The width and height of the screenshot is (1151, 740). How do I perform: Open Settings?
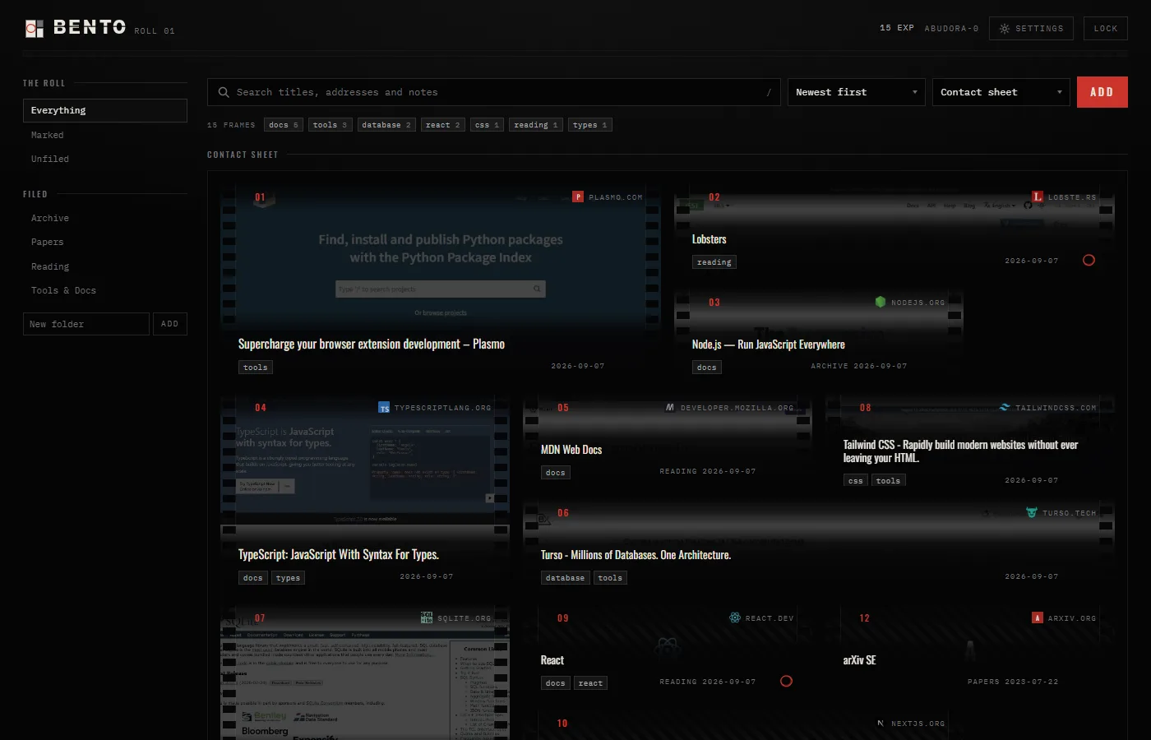coord(1032,29)
